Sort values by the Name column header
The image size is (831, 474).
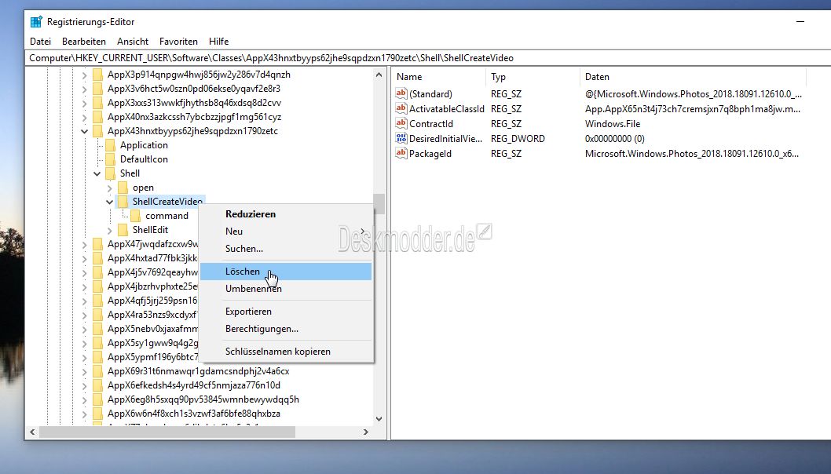coord(439,77)
